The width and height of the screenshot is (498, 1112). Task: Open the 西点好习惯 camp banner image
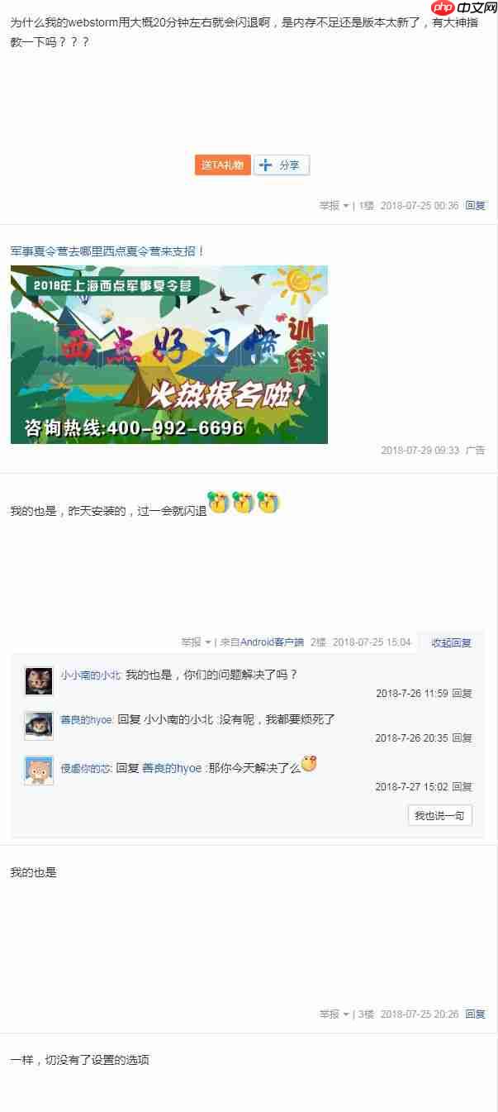(x=169, y=355)
